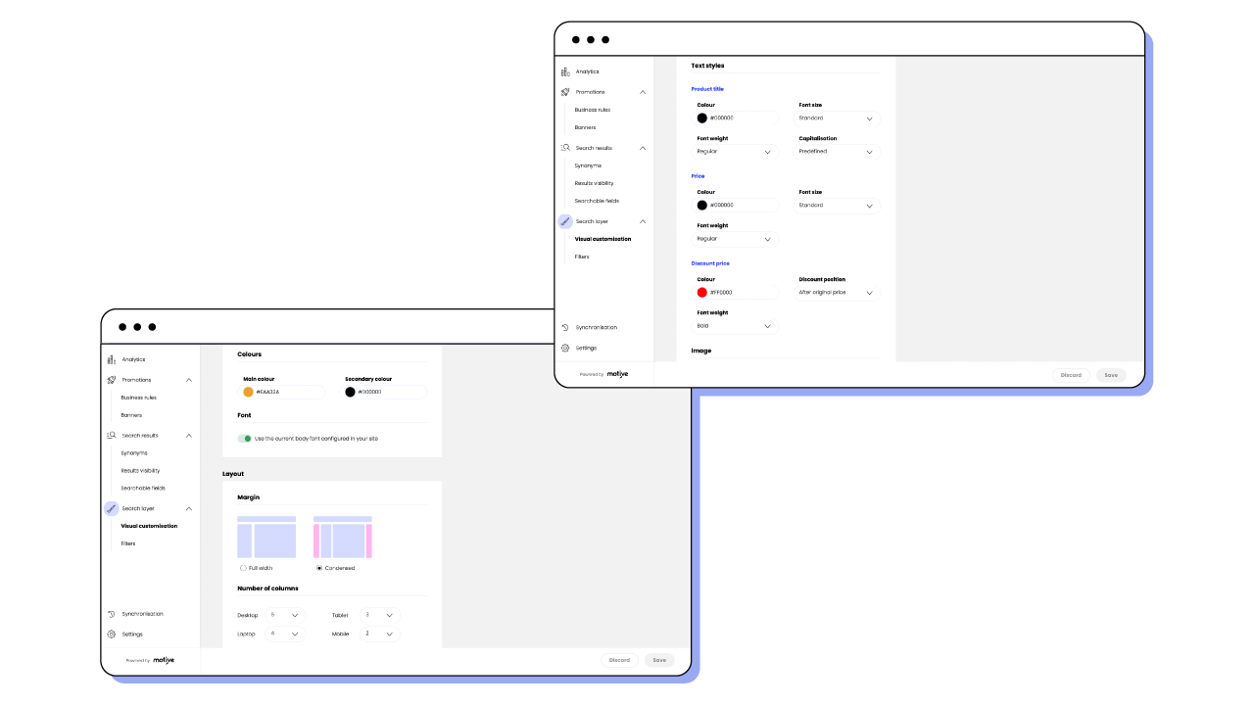
Task: Click the orange Main colour swatch
Action: pyautogui.click(x=248, y=392)
